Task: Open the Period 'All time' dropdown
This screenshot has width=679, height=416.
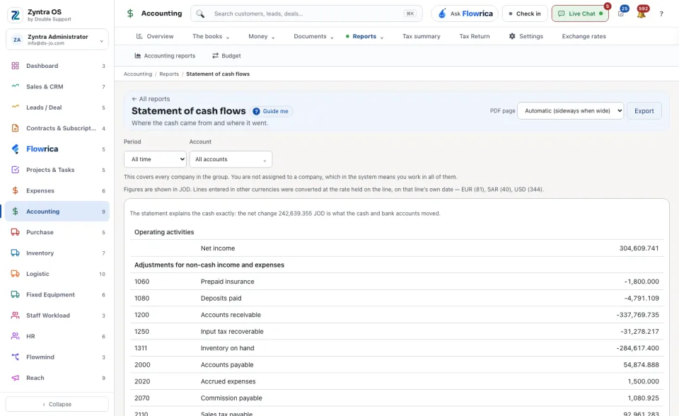Action: click(x=155, y=159)
